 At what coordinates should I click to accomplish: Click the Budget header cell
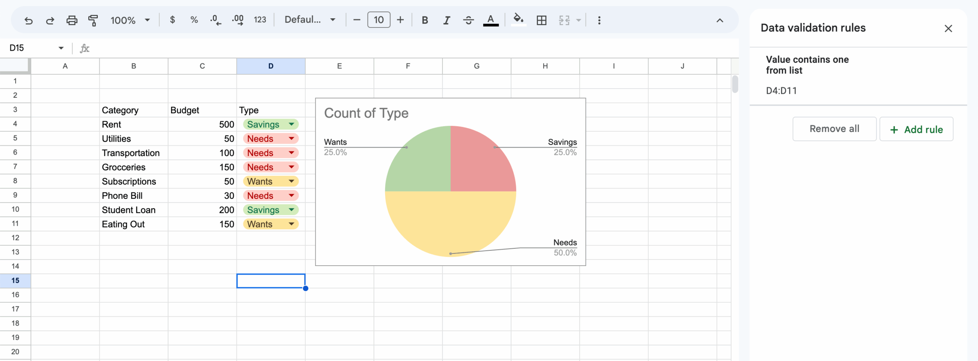tap(202, 110)
